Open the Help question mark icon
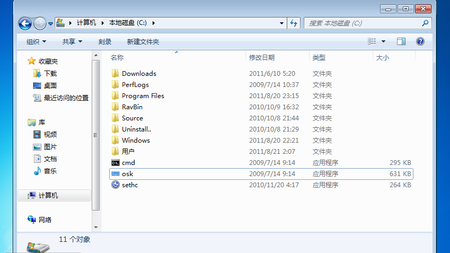The image size is (450, 253). click(x=420, y=41)
